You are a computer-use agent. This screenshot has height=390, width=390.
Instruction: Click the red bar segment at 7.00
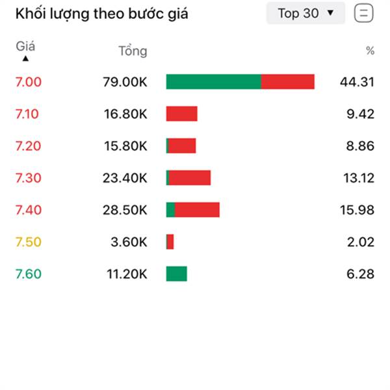point(288,82)
